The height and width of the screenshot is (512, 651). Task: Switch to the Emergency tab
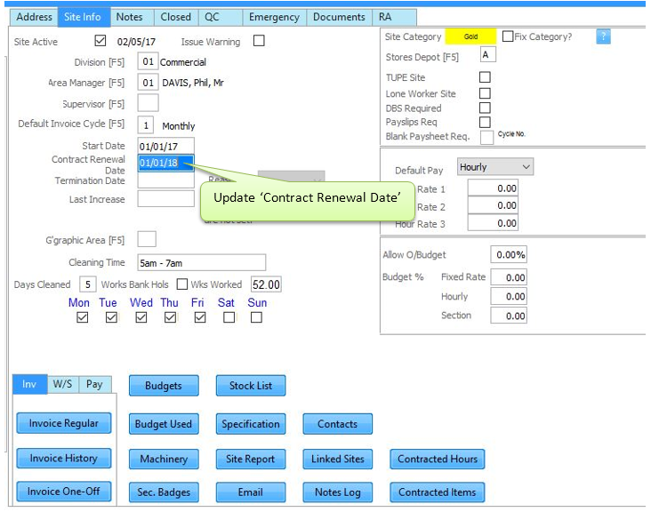tap(274, 17)
